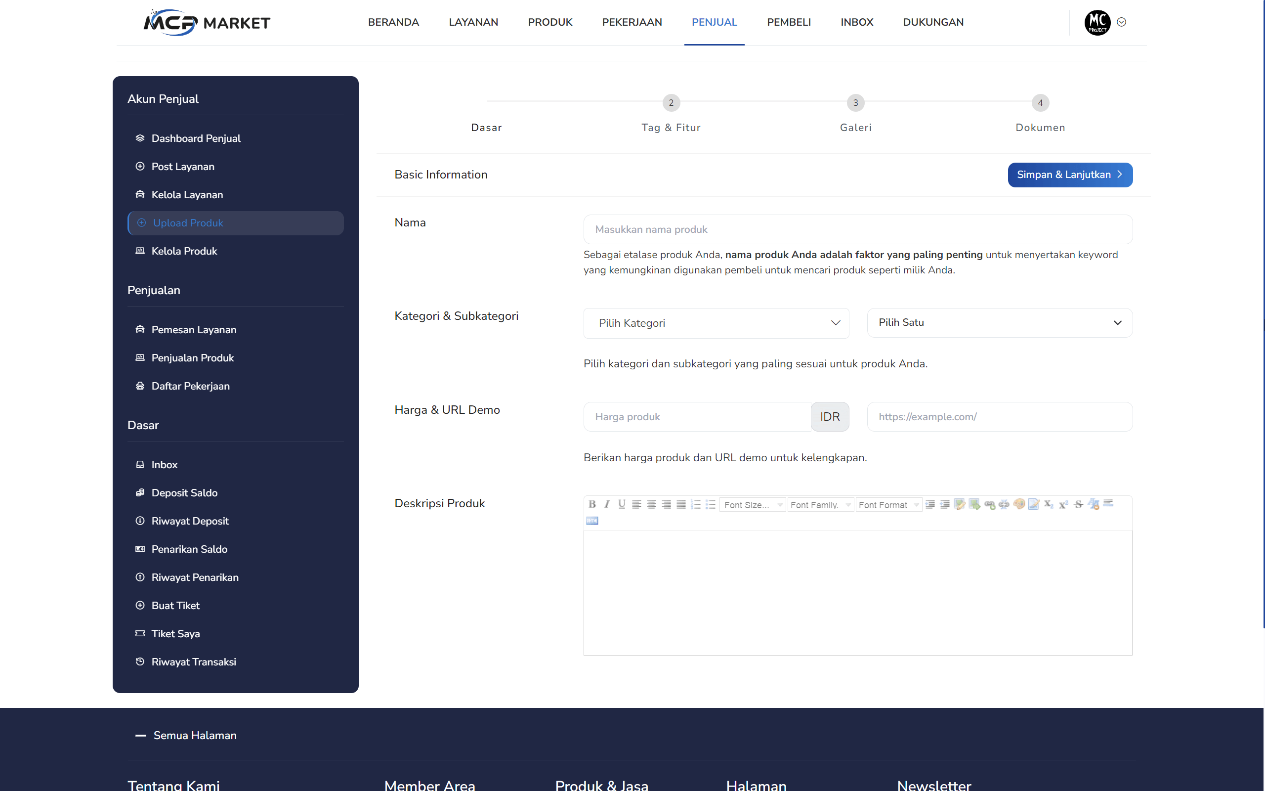
Task: Open Kelola Produk from the sidebar
Action: click(184, 251)
